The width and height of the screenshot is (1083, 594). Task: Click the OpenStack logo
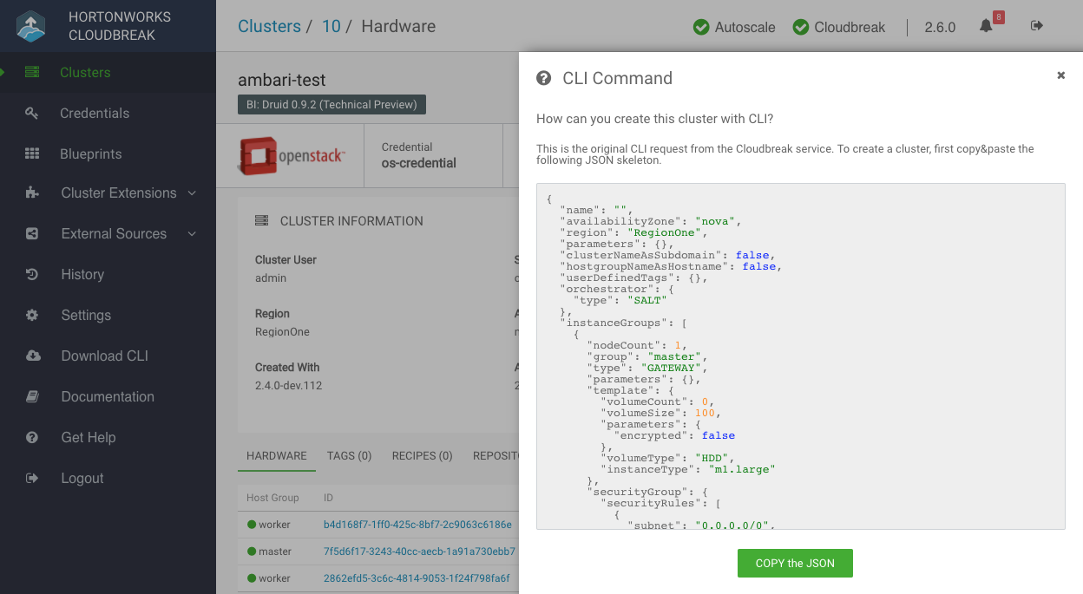[x=292, y=155]
